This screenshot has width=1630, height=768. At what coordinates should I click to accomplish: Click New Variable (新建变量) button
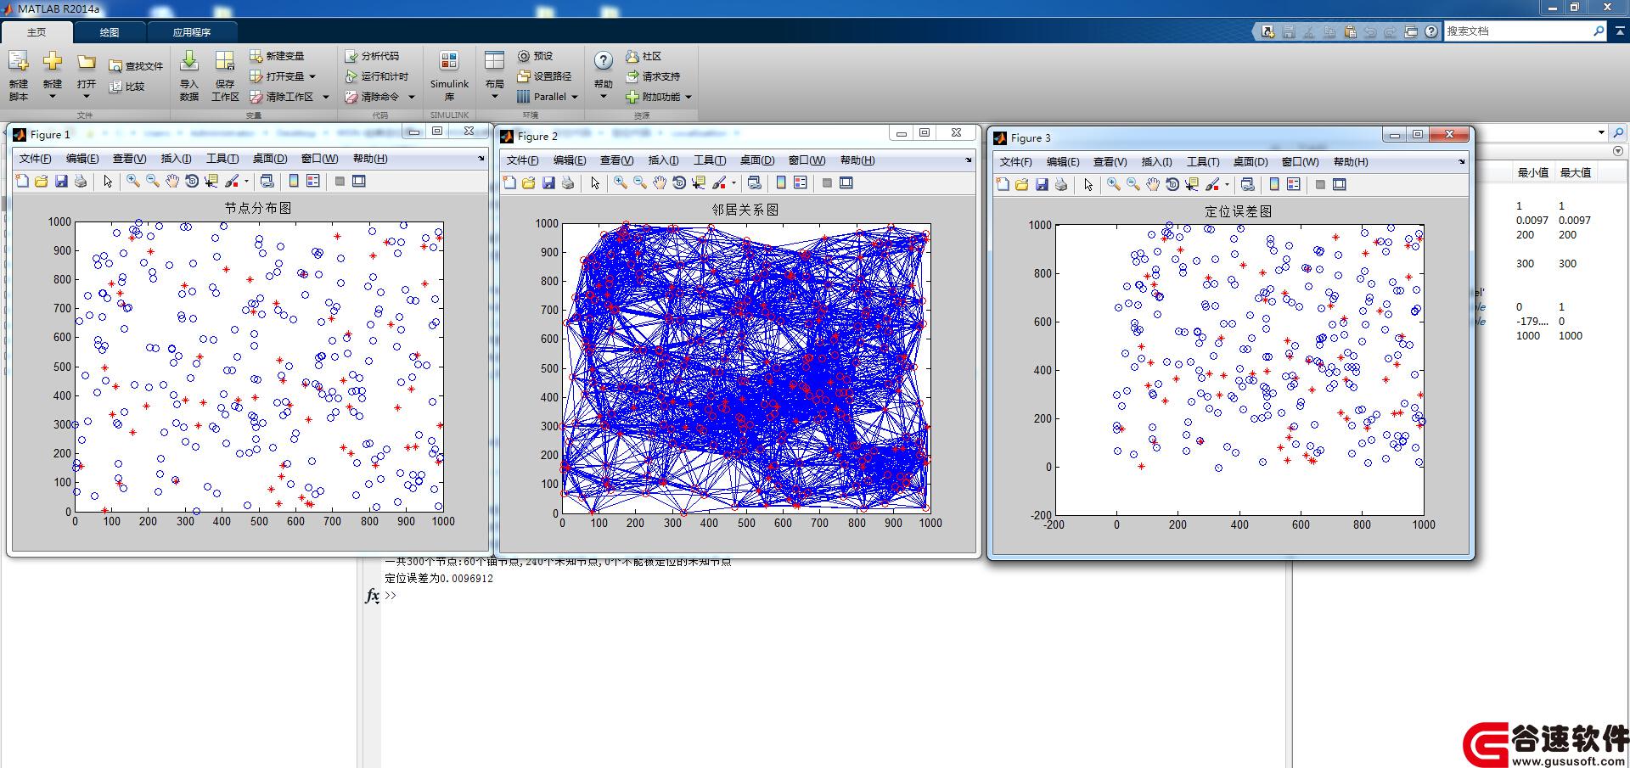coord(277,56)
